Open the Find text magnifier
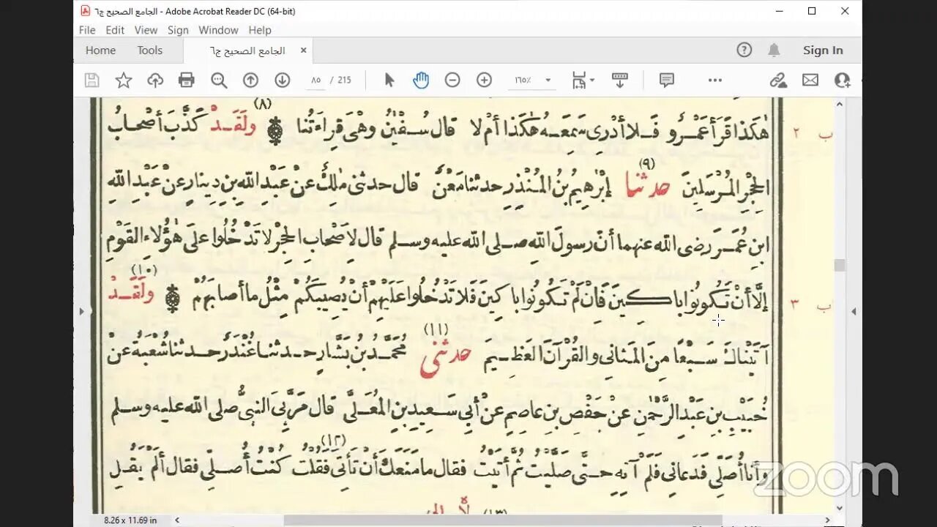Viewport: 937px width, 527px height. (218, 81)
